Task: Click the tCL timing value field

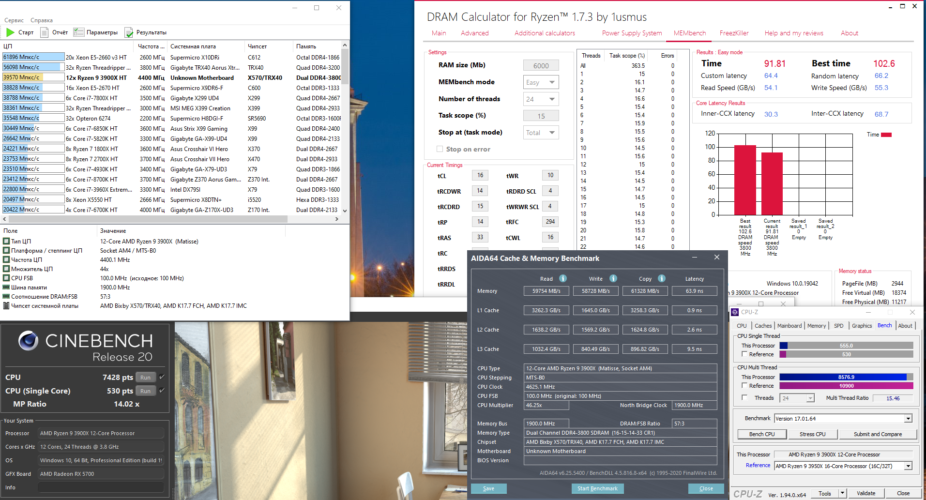Action: 480,175
